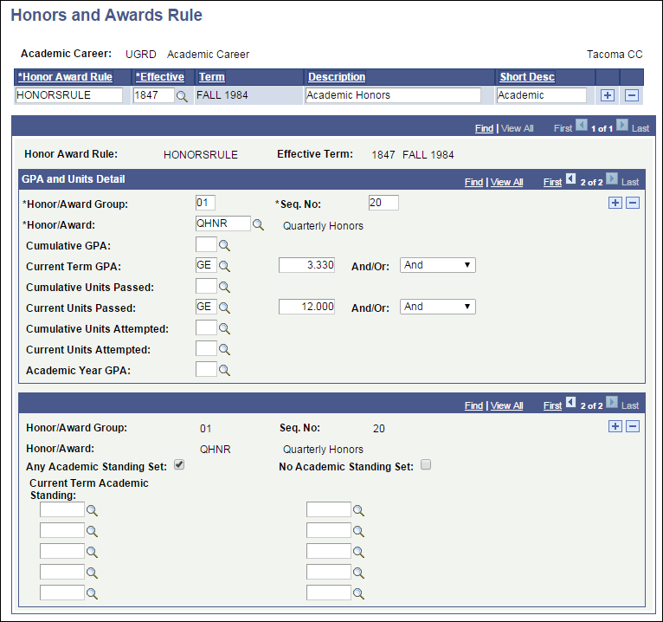Screen dimensions: 663x622
Task: Open third left academic standing lookup
Action: (92, 552)
